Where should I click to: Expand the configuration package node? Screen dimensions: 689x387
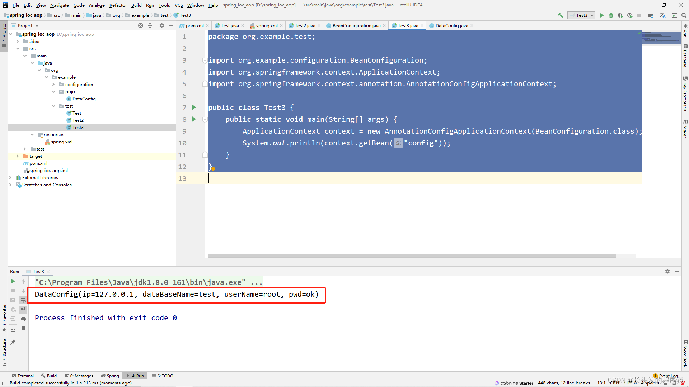click(53, 85)
